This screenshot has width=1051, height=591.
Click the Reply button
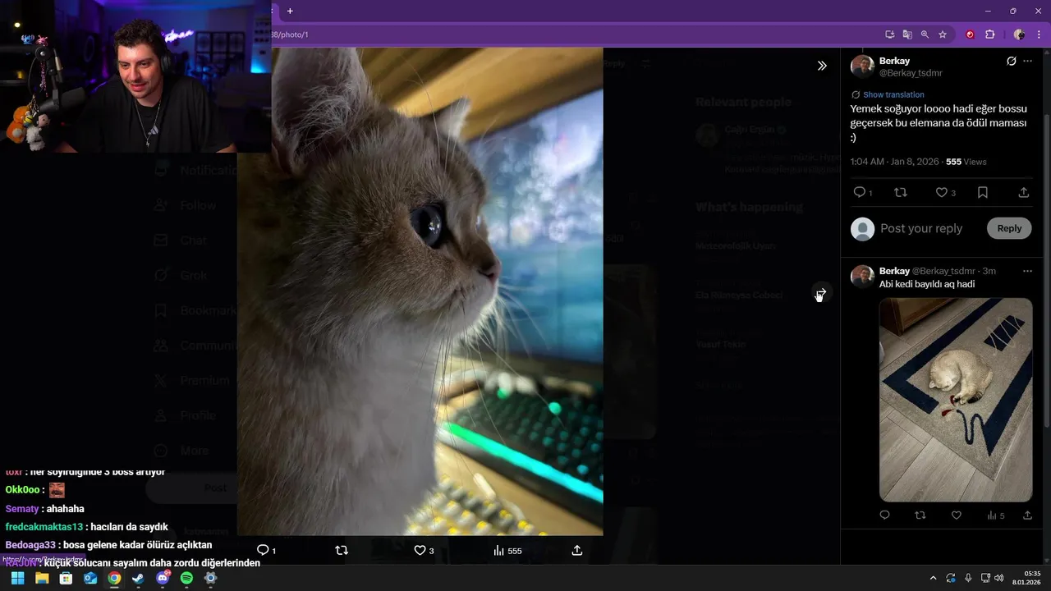[x=1009, y=228]
